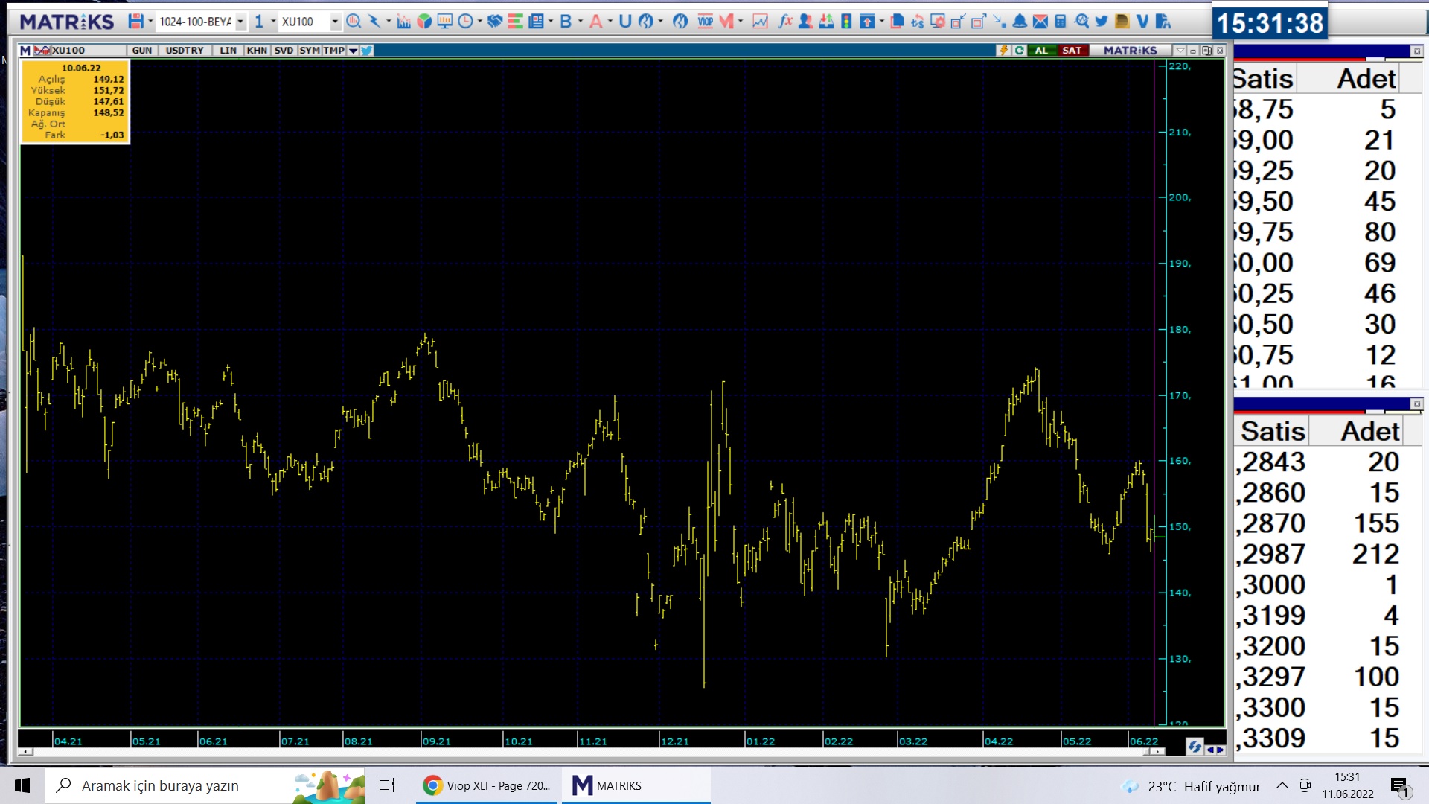The width and height of the screenshot is (1429, 804).
Task: Open the red line chart icon
Action: click(760, 22)
